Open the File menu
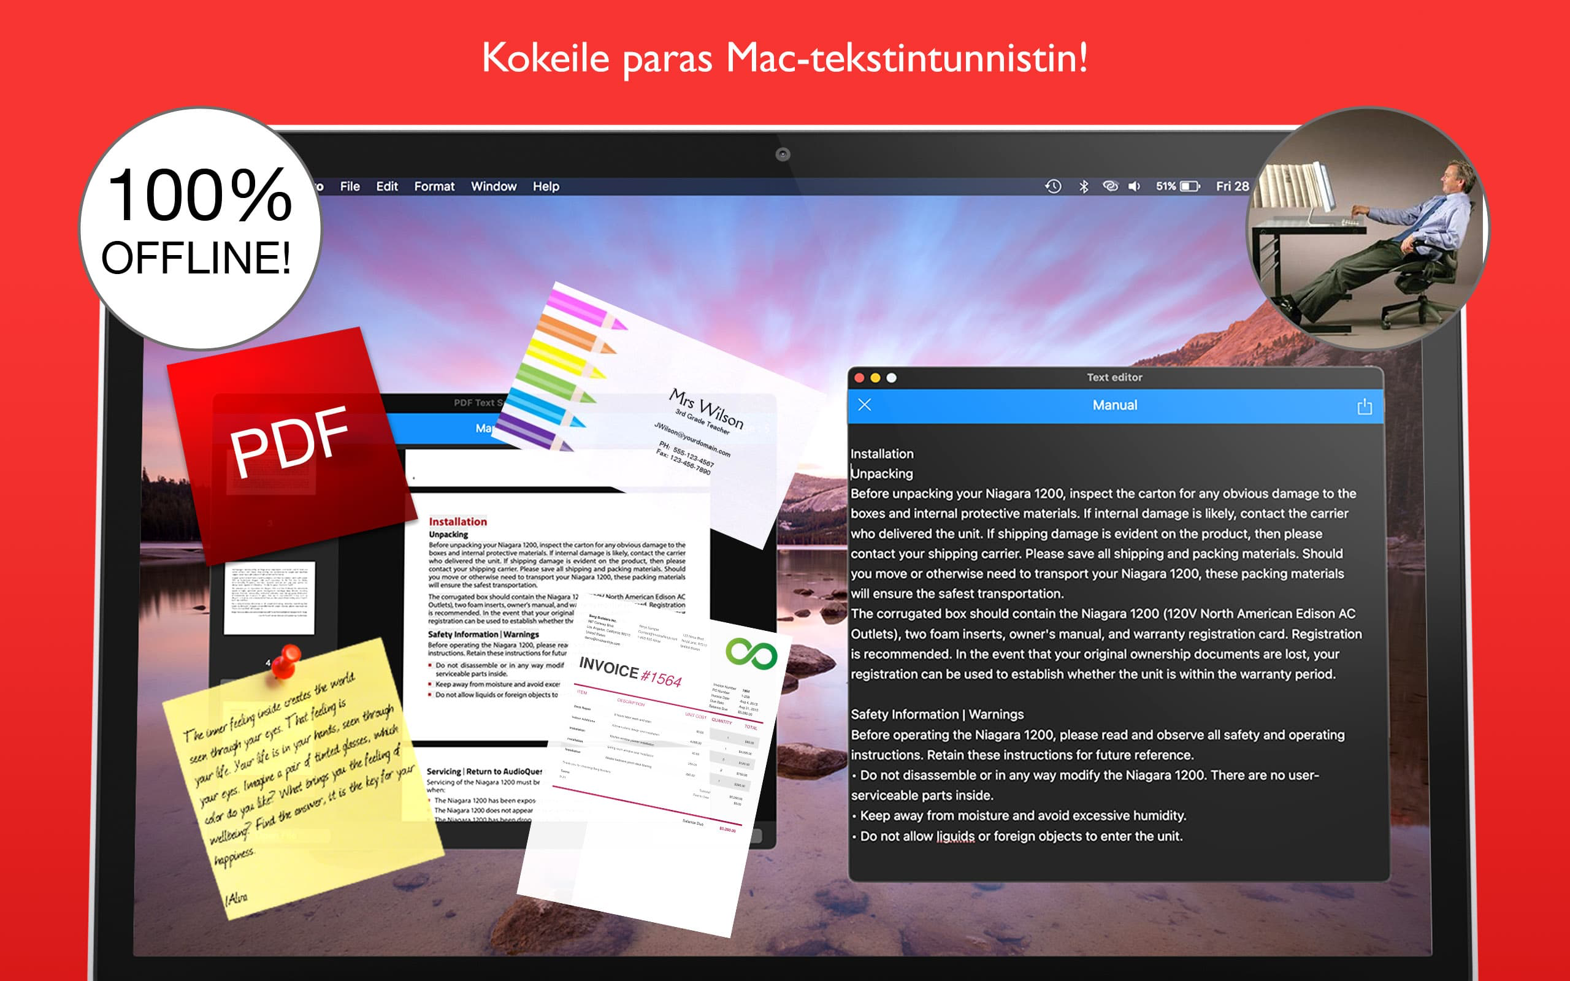Screen dimensions: 1570x981 coord(350,186)
